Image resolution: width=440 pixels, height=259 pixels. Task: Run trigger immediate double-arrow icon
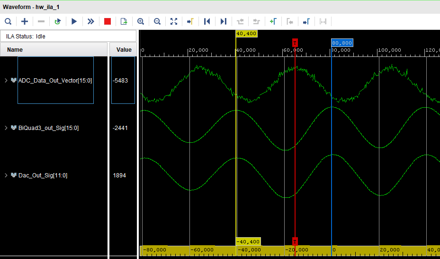[x=90, y=21]
